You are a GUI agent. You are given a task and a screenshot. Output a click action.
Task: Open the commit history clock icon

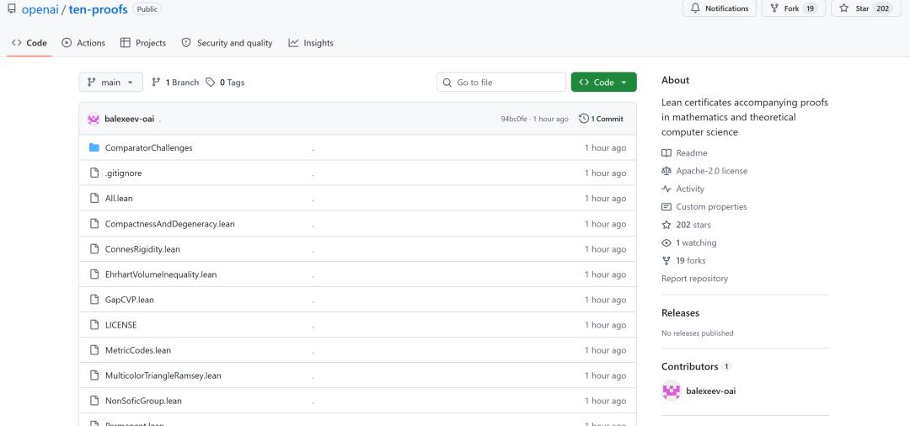pyautogui.click(x=584, y=119)
